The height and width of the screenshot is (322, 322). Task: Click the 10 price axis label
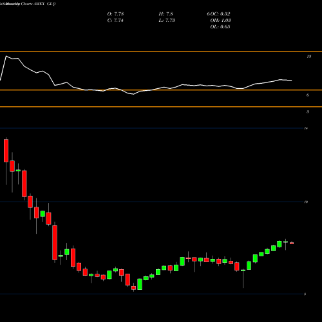click(306, 202)
